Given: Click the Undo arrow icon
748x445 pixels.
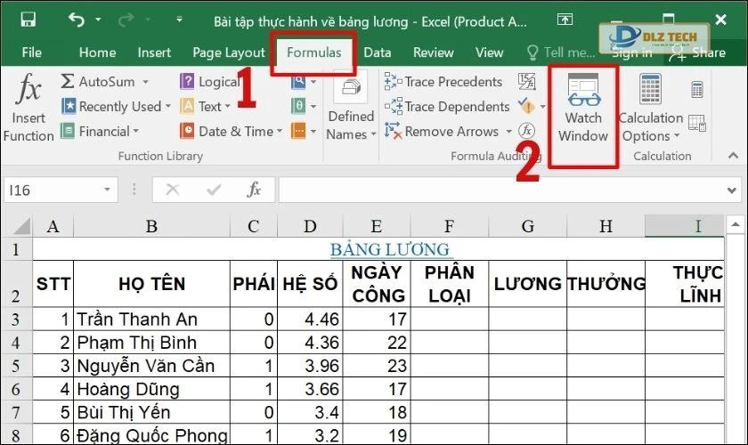Looking at the screenshot, I should click(76, 20).
